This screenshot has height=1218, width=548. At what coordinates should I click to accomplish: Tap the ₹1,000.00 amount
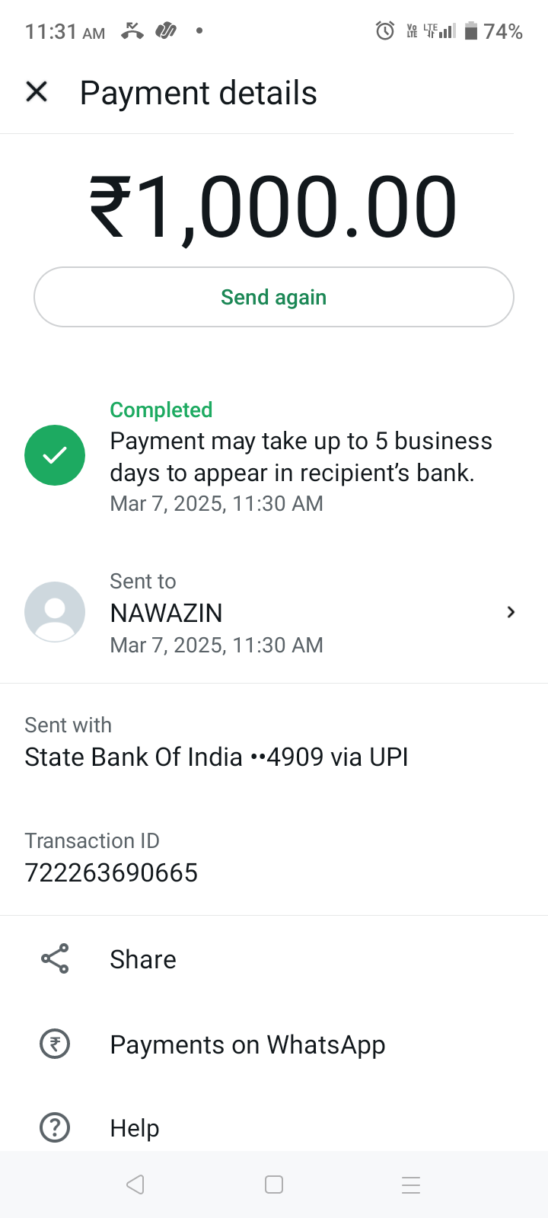click(274, 207)
